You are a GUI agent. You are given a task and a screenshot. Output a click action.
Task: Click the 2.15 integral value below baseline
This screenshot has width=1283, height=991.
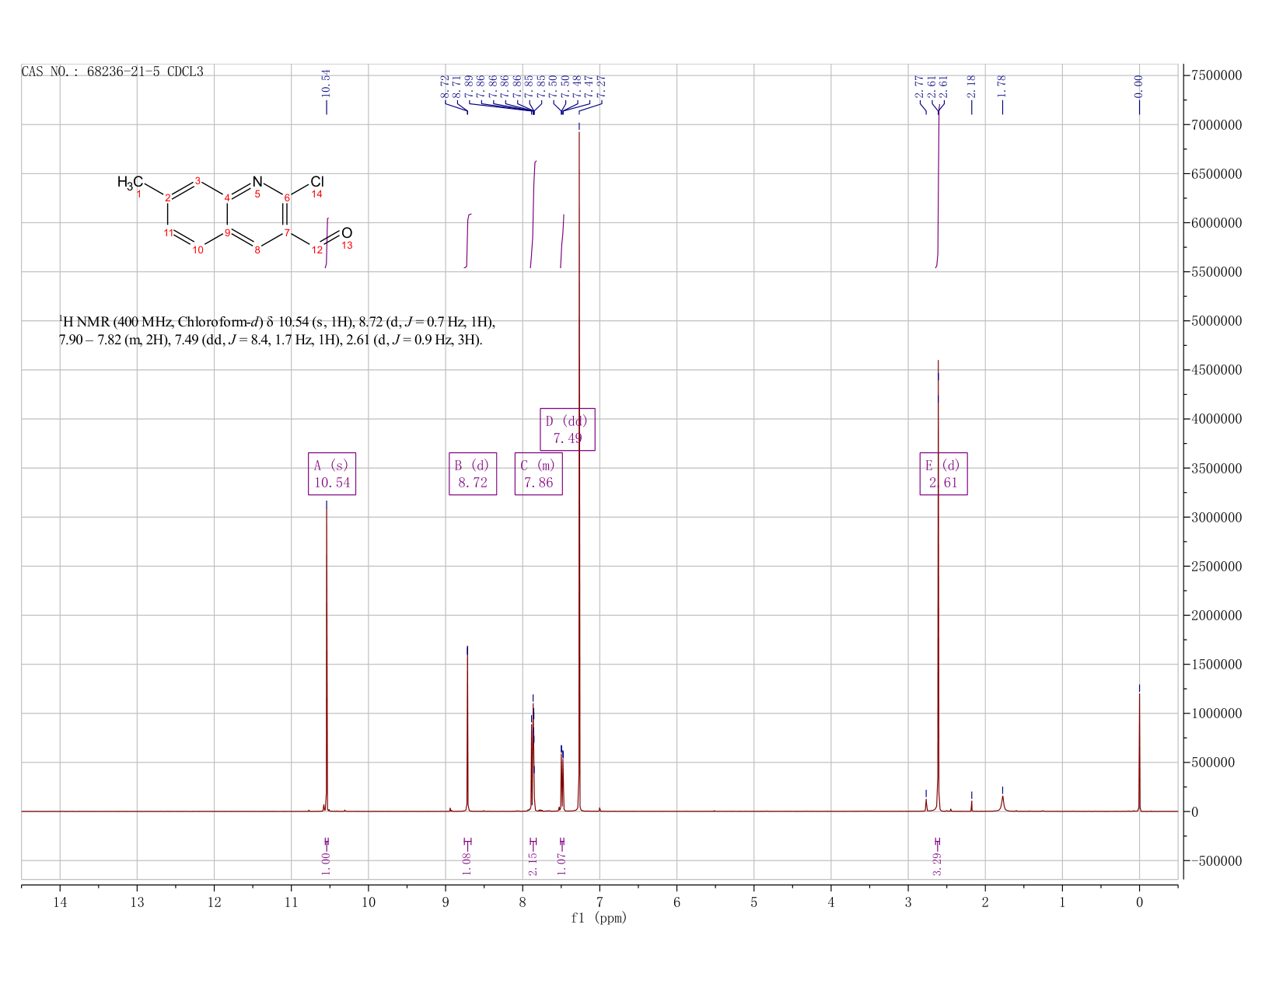(533, 863)
